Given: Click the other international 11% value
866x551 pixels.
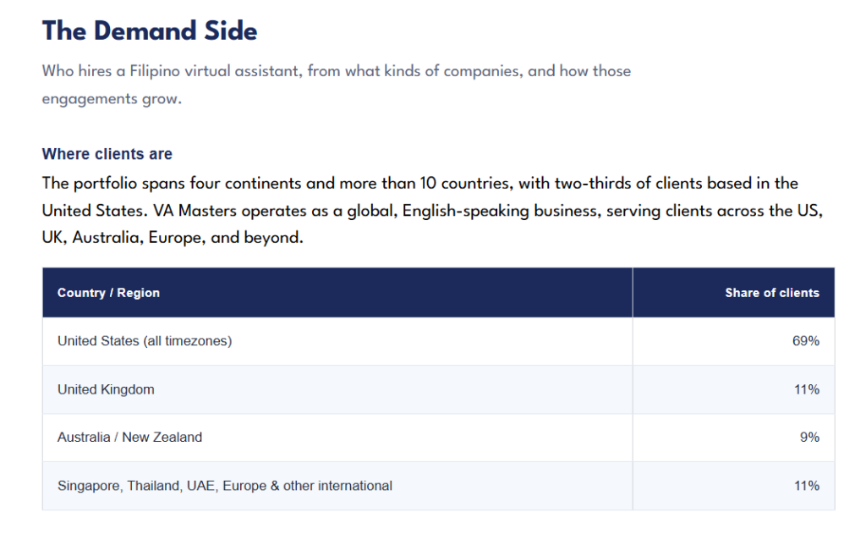Looking at the screenshot, I should point(807,486).
